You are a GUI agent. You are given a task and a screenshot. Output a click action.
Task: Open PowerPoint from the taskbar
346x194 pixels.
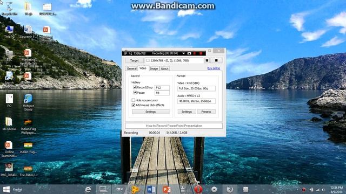point(167,189)
